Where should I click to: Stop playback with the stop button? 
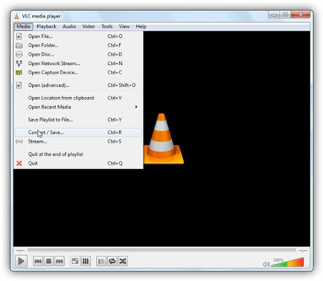click(x=49, y=261)
